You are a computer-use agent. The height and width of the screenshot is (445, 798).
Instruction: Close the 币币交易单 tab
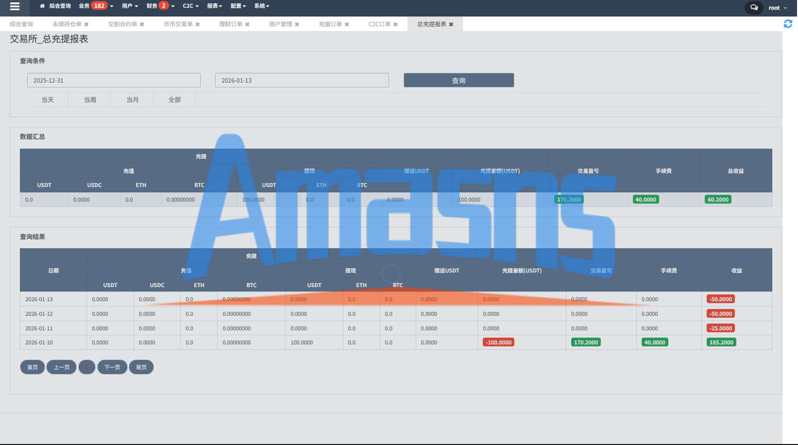tap(198, 24)
